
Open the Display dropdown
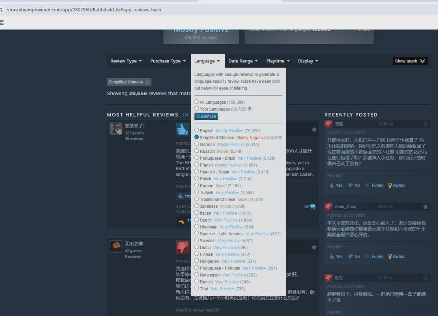(x=308, y=61)
